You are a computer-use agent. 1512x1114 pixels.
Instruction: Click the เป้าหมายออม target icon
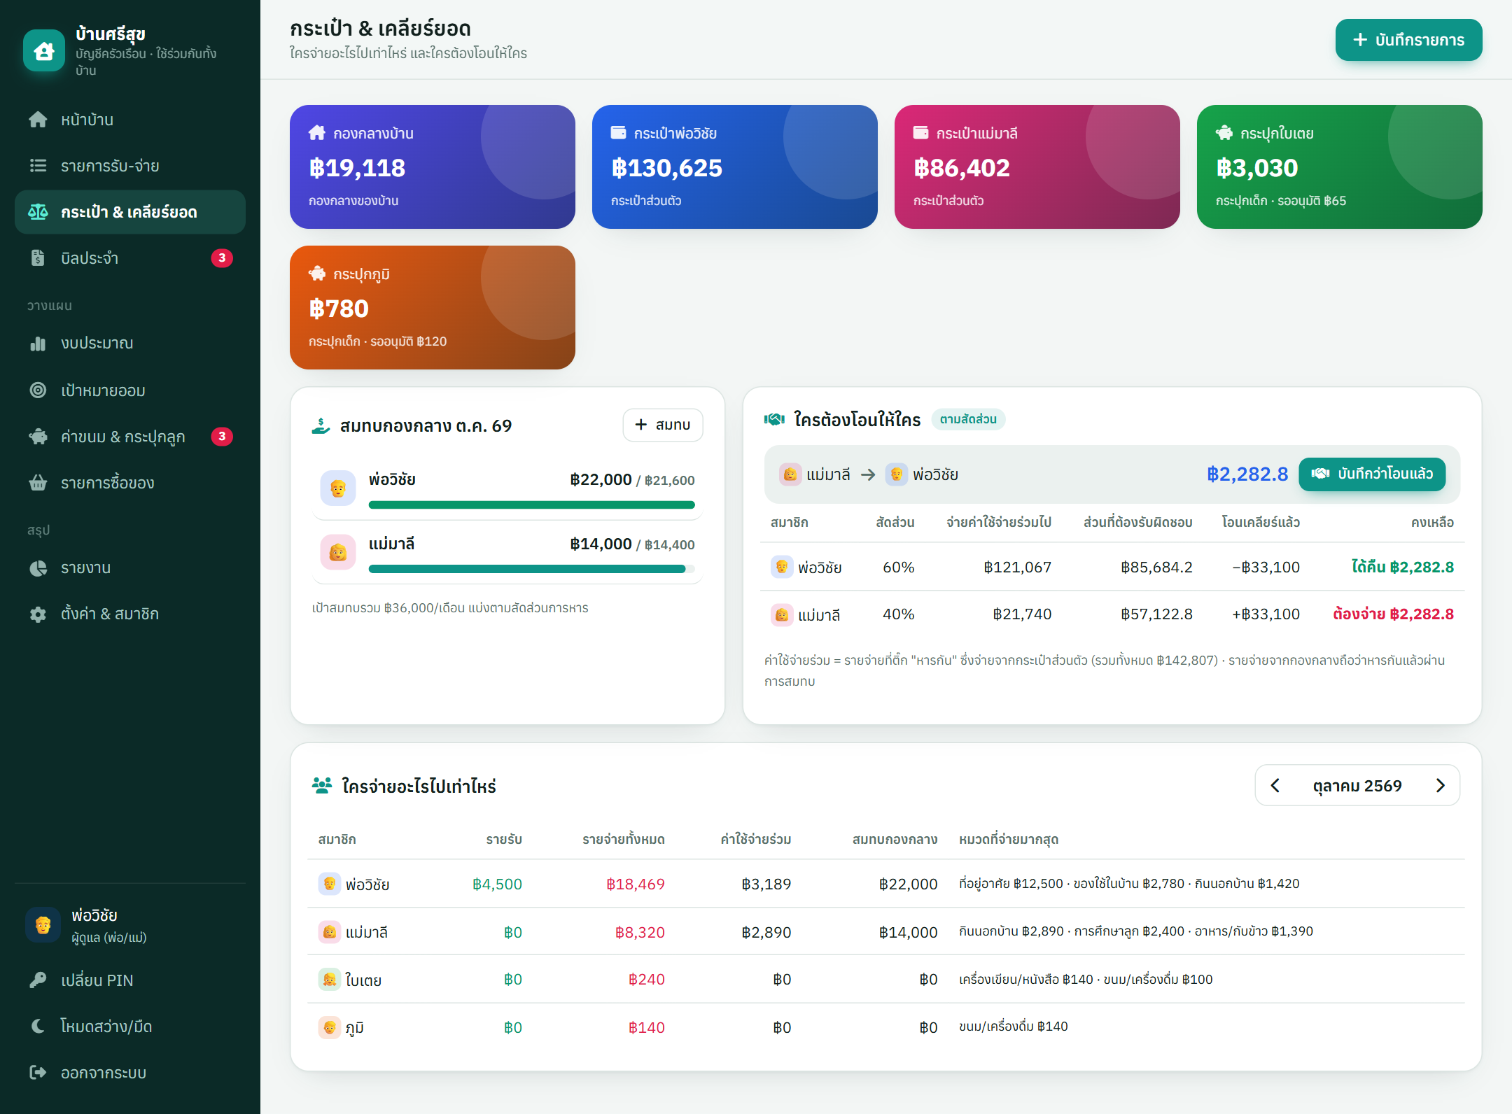(x=38, y=390)
